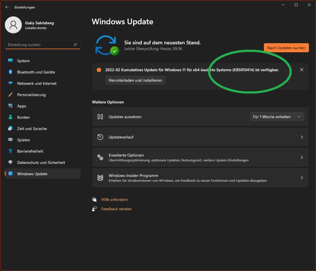Open the pause duration dropdown arrow

tap(299, 117)
